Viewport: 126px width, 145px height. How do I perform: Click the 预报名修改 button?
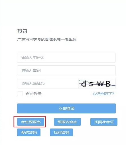coord(67,122)
